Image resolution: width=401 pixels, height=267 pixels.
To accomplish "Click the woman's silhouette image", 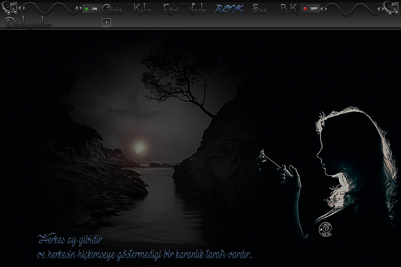I will 352,169.
